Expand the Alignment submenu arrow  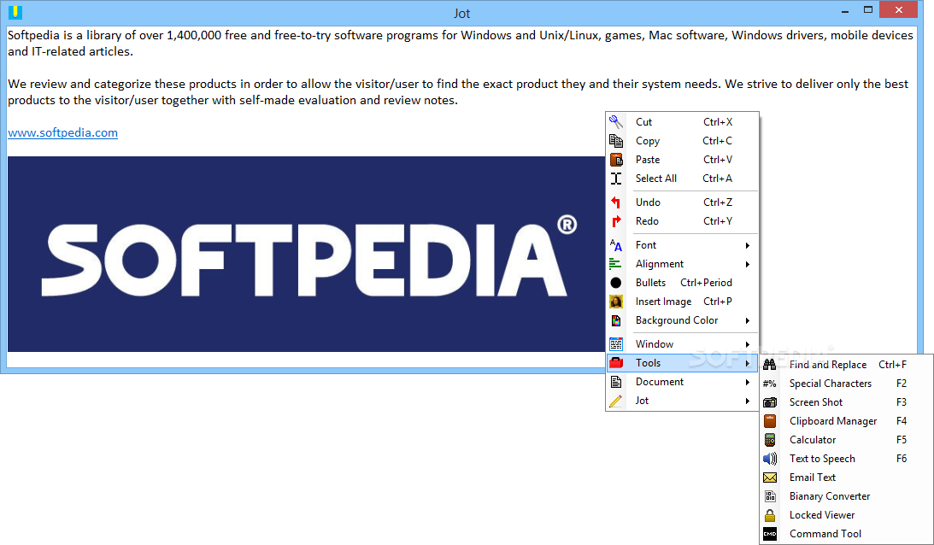pos(747,264)
